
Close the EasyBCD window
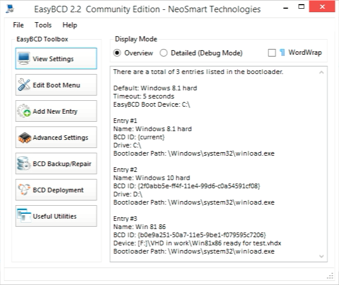(322, 6)
